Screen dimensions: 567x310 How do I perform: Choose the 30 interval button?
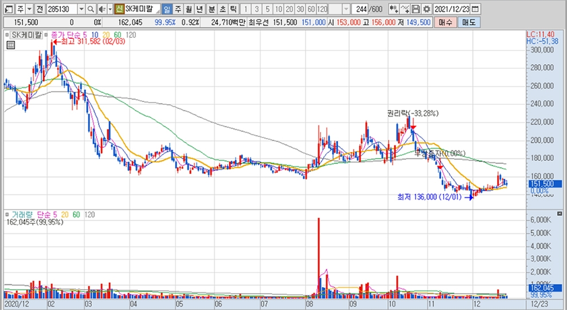300,9
